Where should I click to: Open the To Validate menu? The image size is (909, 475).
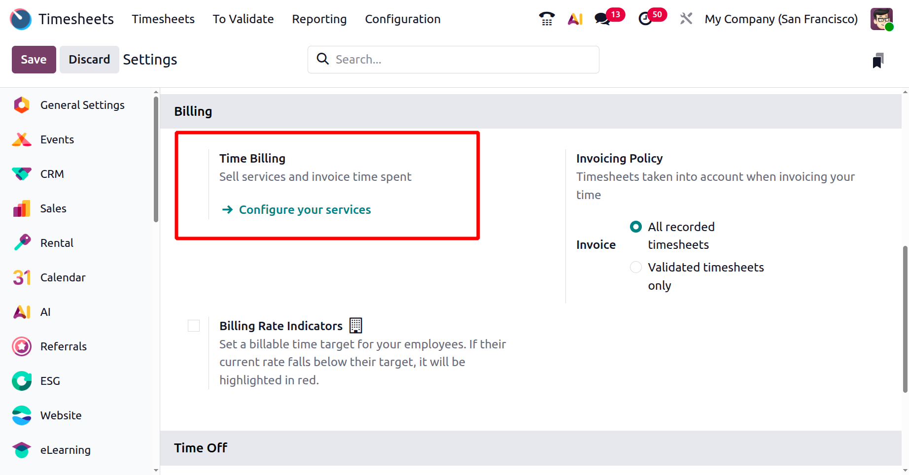(x=243, y=19)
